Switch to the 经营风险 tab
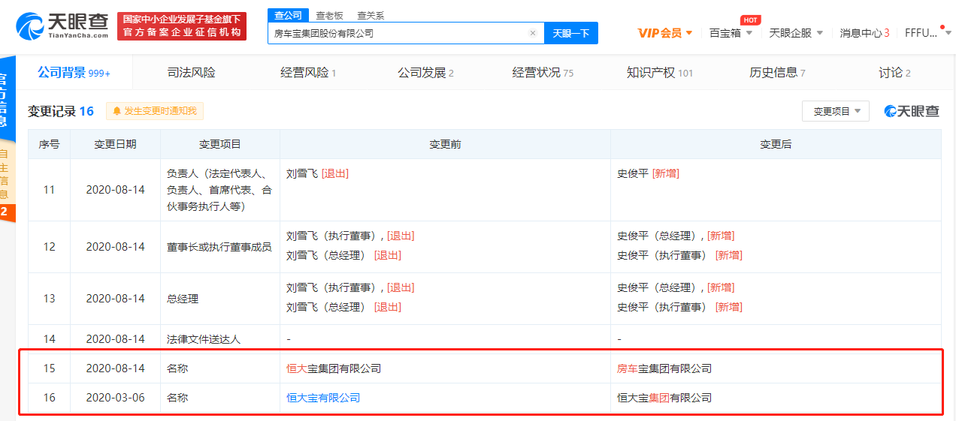 click(x=308, y=73)
